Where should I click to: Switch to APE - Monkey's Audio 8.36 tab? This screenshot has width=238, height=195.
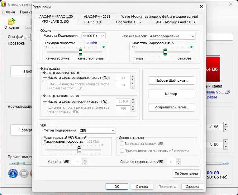point(176,22)
